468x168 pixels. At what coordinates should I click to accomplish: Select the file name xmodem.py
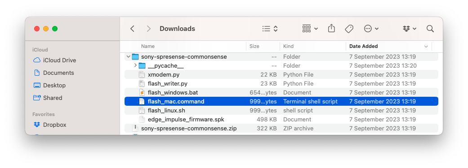pos(164,75)
